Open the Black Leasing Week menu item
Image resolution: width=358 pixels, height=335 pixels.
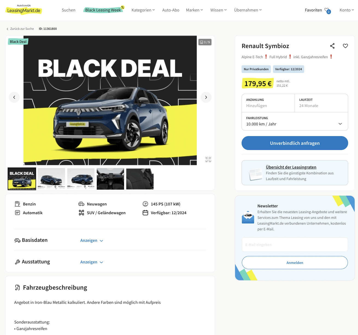click(103, 10)
